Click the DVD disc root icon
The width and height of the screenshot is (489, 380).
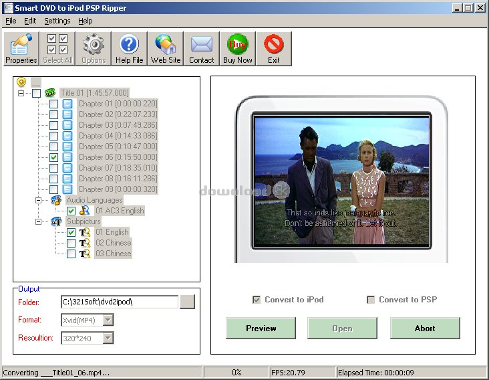(21, 82)
